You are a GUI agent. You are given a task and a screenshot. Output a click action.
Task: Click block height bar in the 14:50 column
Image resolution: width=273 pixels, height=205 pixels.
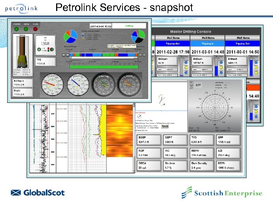pos(251,67)
